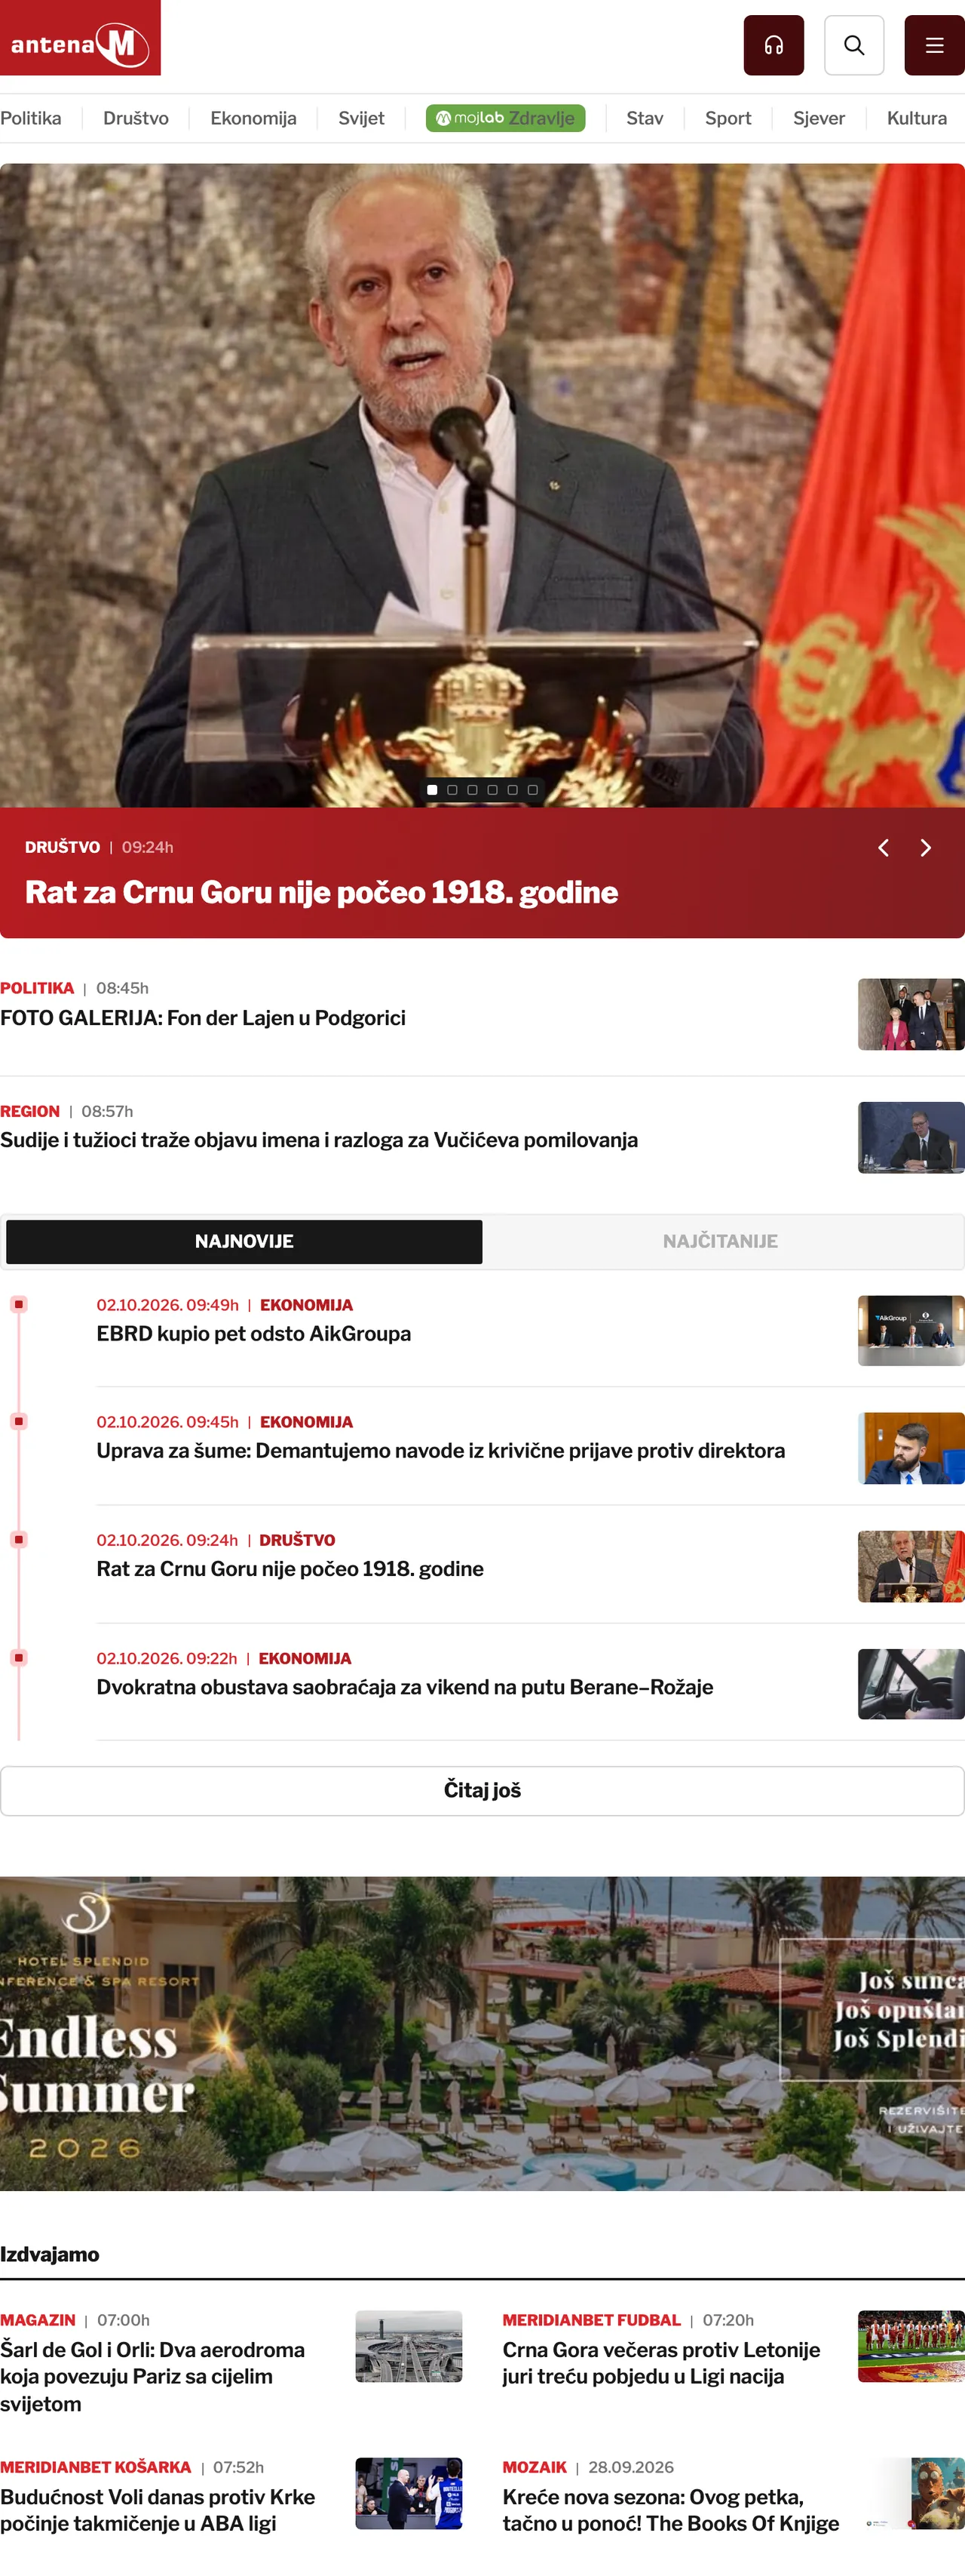Click the Fon der Lajen gallery thumbnail
Viewport: 965px width, 2576px height.
pyautogui.click(x=911, y=1014)
